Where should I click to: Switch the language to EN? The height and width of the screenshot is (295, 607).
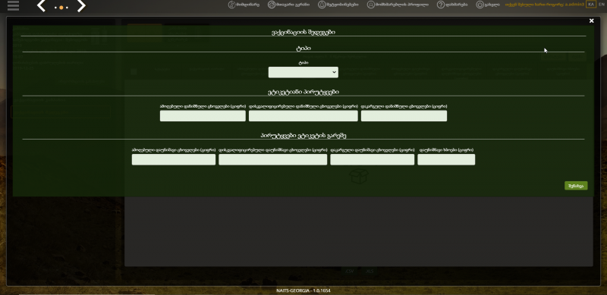(x=601, y=5)
